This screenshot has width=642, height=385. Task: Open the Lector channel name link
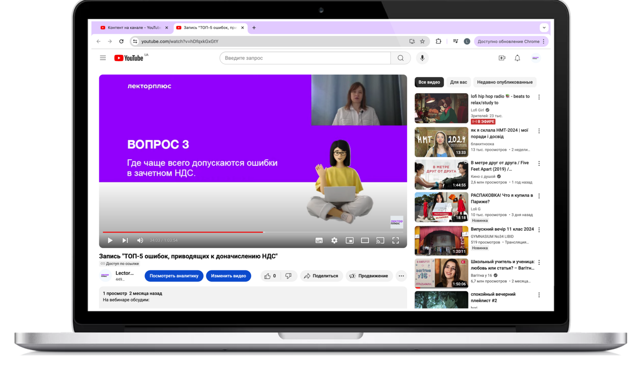pos(125,273)
